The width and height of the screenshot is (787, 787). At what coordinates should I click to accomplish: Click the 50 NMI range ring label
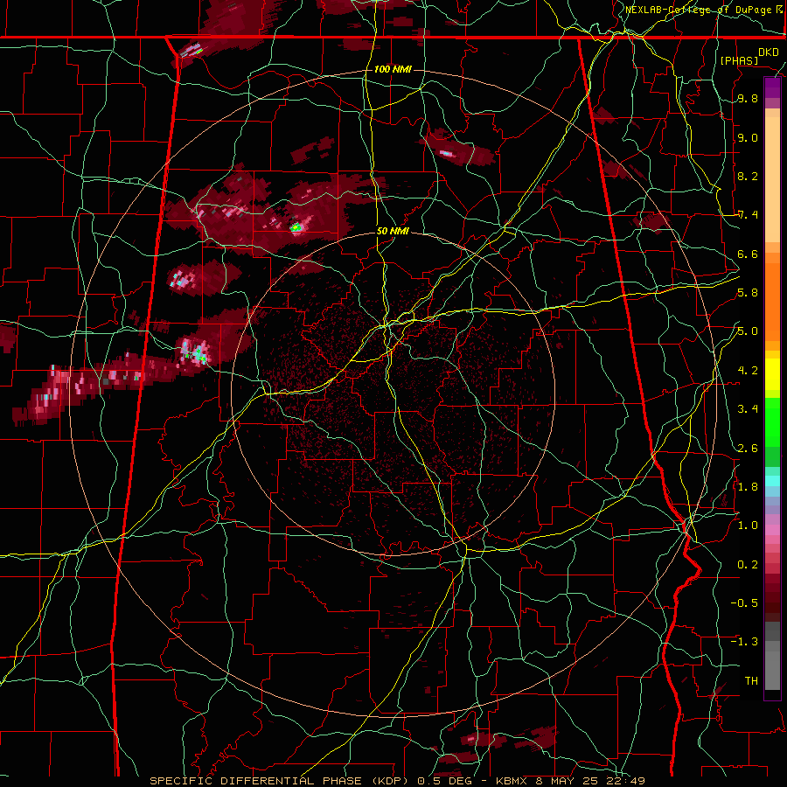tap(393, 232)
